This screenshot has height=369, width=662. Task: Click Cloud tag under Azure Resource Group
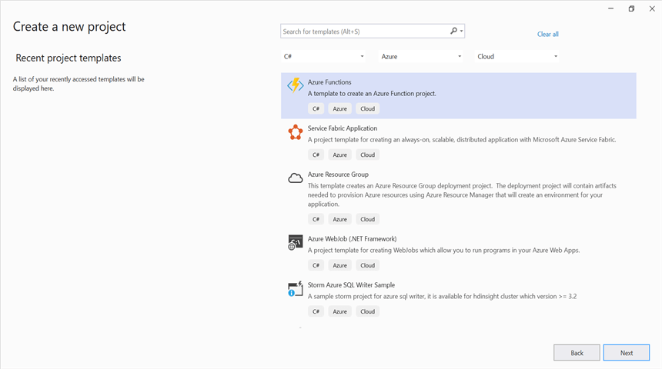tap(367, 219)
